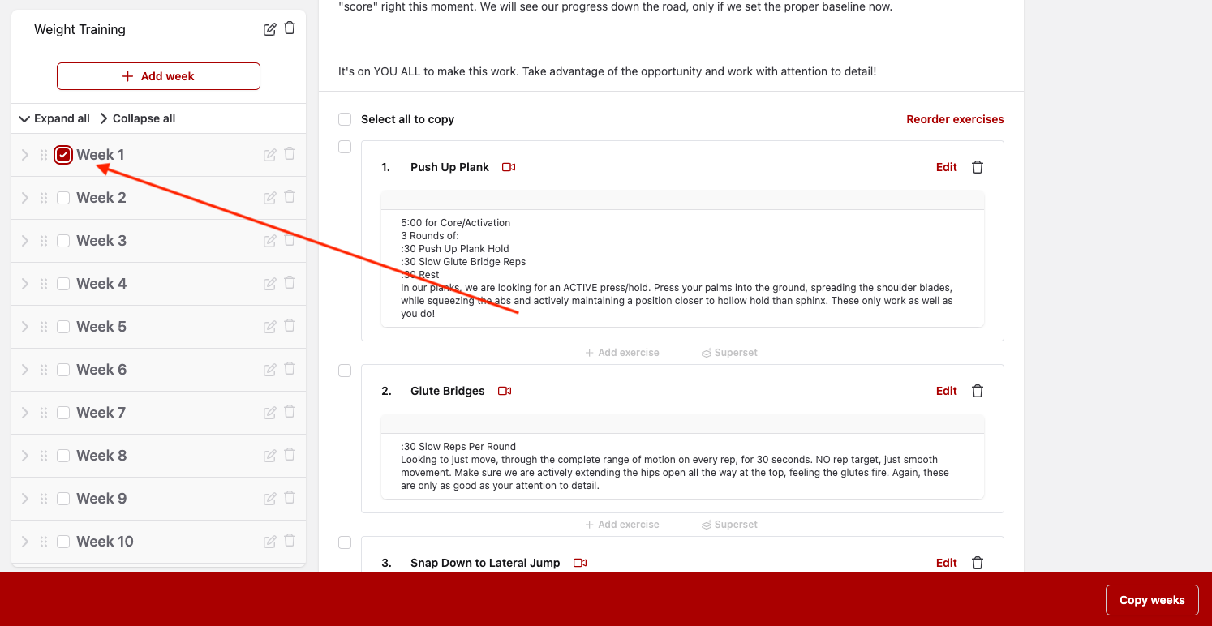The width and height of the screenshot is (1212, 626).
Task: Tick the Week 4 checkbox
Action: coord(63,284)
